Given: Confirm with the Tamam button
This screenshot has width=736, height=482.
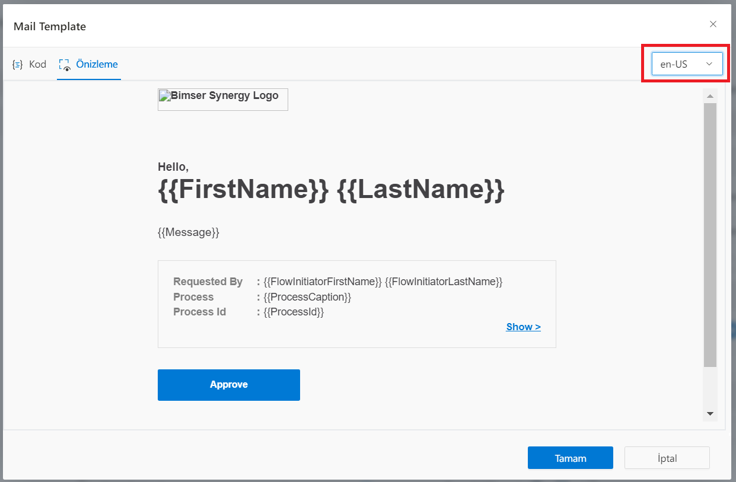Looking at the screenshot, I should click(570, 458).
